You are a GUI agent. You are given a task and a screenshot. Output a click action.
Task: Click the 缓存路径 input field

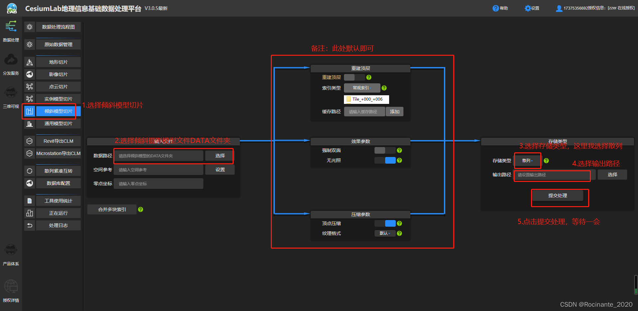pos(365,112)
